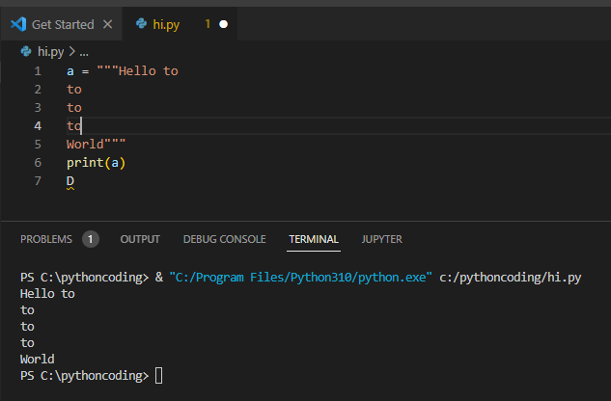
Task: Click 'Hello to' terminal output line
Action: point(47,294)
